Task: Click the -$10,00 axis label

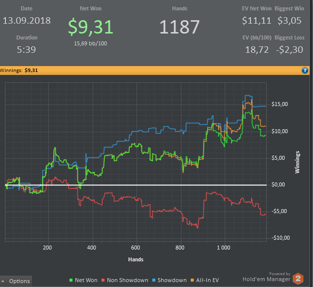Action: click(x=280, y=238)
